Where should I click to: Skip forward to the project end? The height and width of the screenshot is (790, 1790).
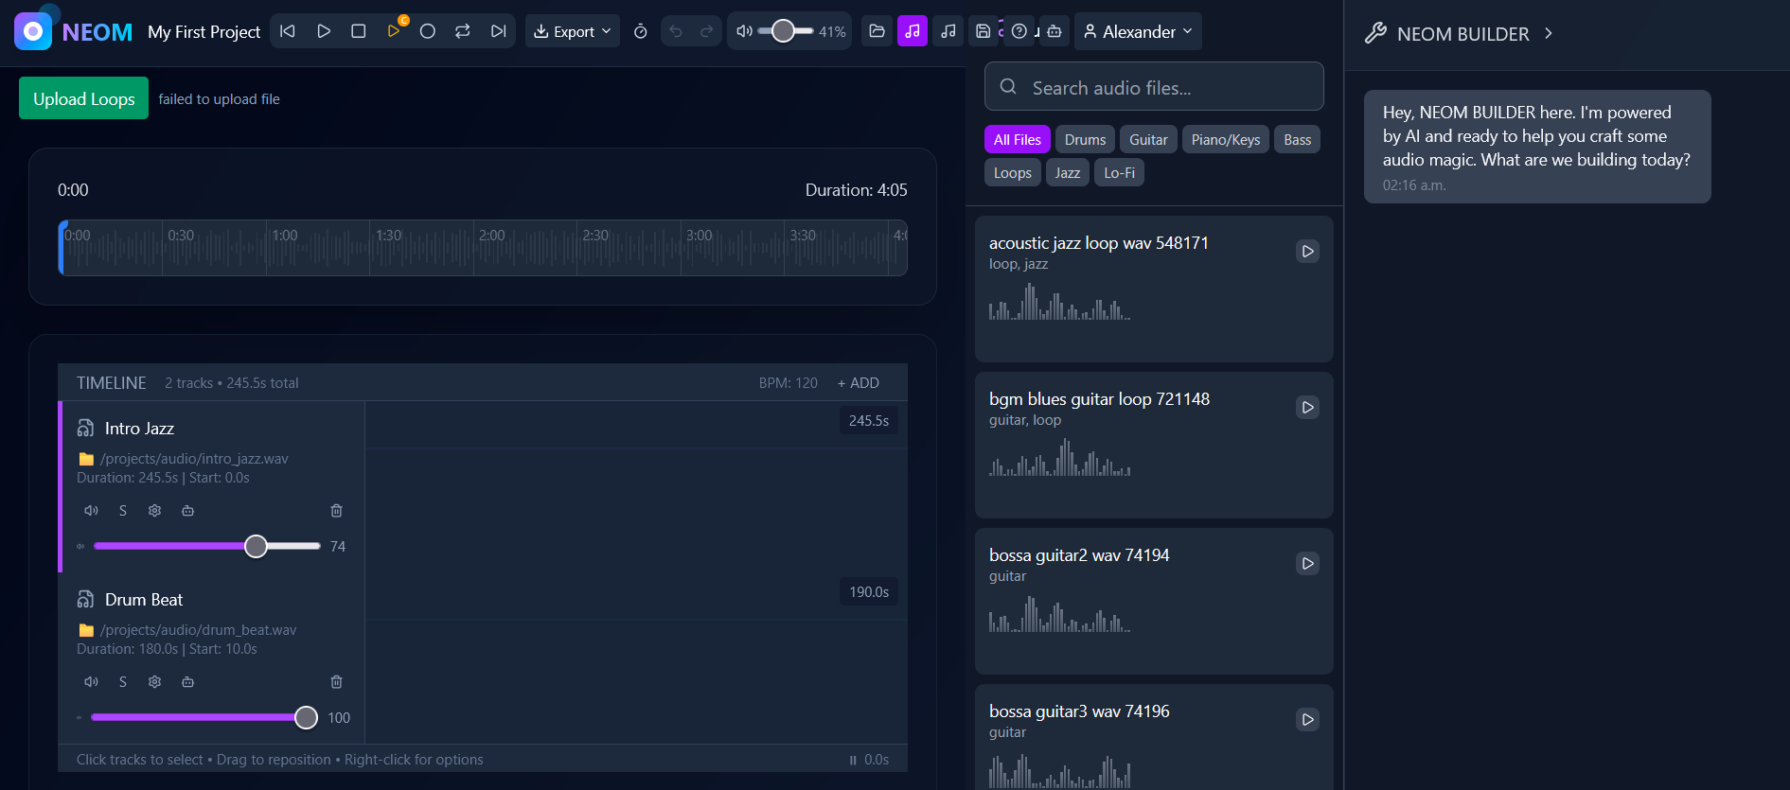498,31
